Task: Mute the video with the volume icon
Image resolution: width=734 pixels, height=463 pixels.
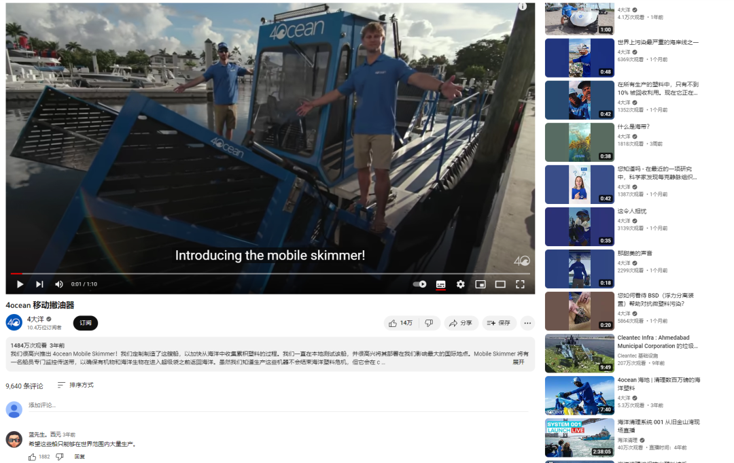Action: [x=59, y=284]
